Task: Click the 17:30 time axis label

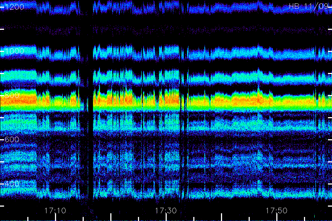Action: 166,210
